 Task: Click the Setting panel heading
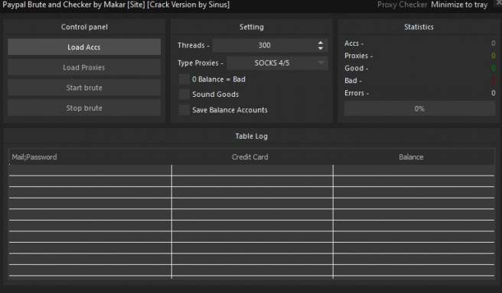252,27
